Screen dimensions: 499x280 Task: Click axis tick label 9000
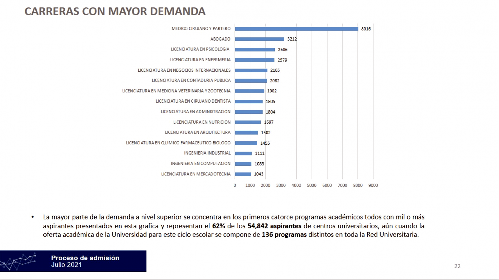pyautogui.click(x=373, y=185)
